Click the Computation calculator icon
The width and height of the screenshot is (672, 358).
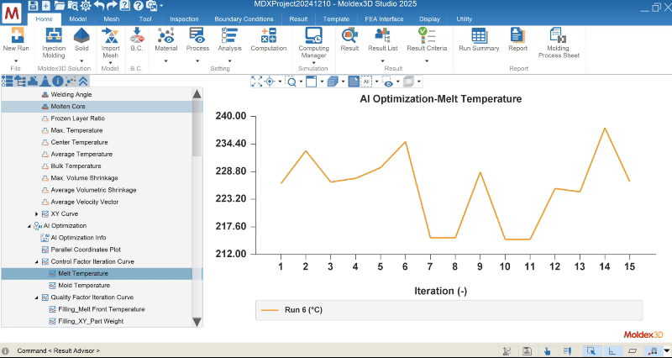pos(269,35)
